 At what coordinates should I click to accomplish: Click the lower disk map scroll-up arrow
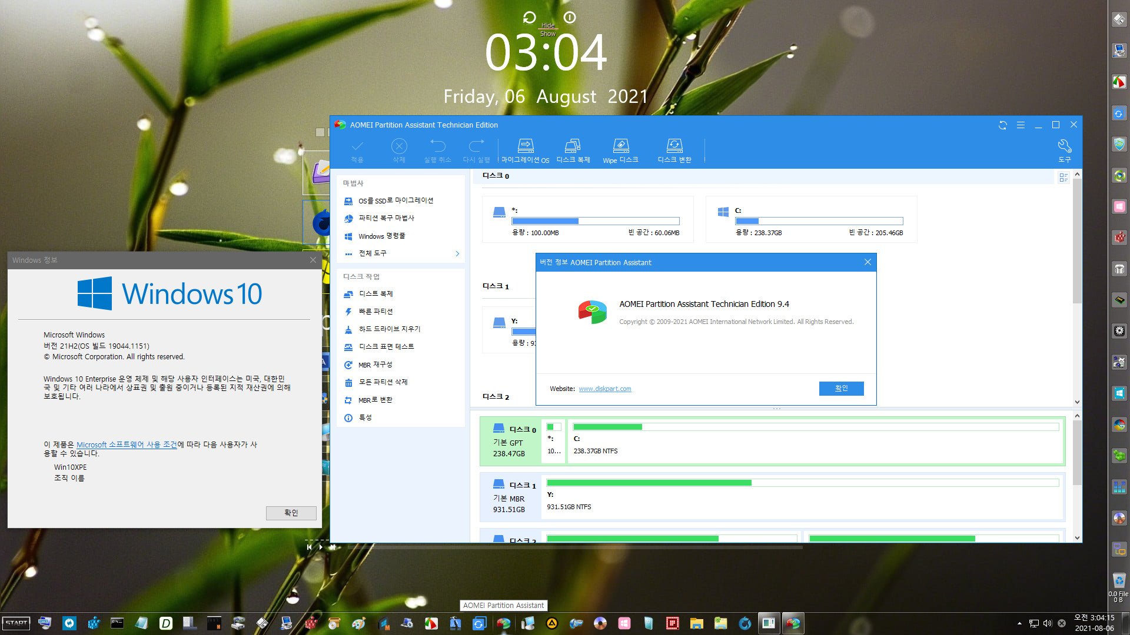1077,416
